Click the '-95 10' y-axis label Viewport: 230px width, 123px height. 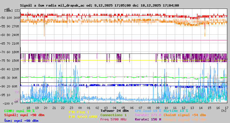[x=5, y=95]
